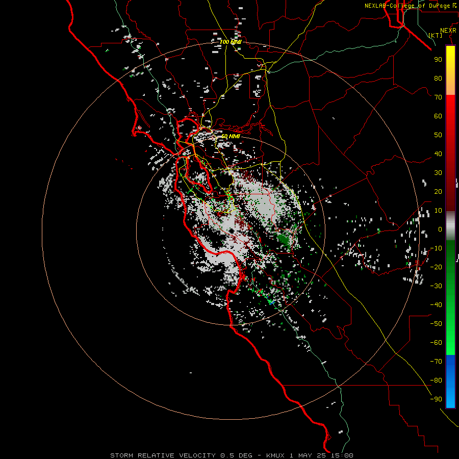Click the positive 90 scale label
Viewport: 459px width, 459px height.
pyautogui.click(x=438, y=60)
